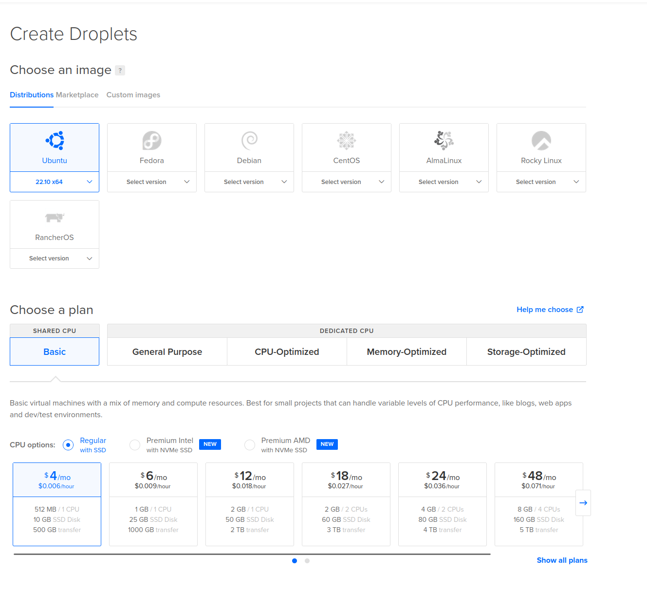This screenshot has height=591, width=647.
Task: Click the NEW badge beside Premium AMD
Action: tap(327, 444)
